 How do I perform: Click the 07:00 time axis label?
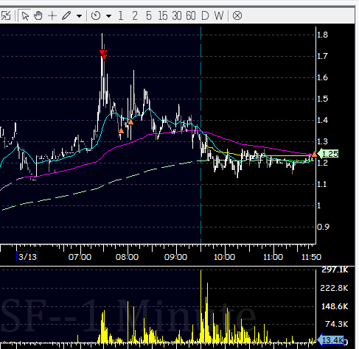(x=80, y=257)
